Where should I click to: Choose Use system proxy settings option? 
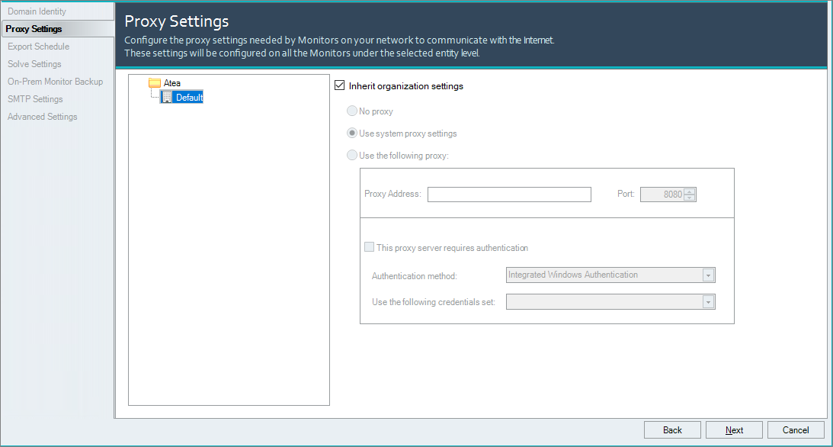pyautogui.click(x=352, y=133)
